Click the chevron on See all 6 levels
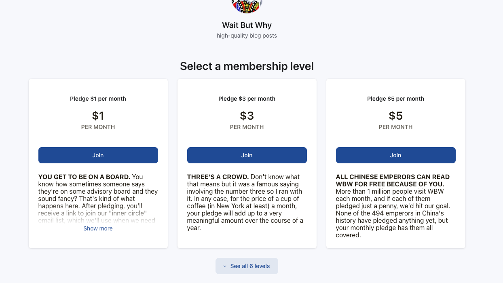The height and width of the screenshot is (283, 503). [224, 266]
